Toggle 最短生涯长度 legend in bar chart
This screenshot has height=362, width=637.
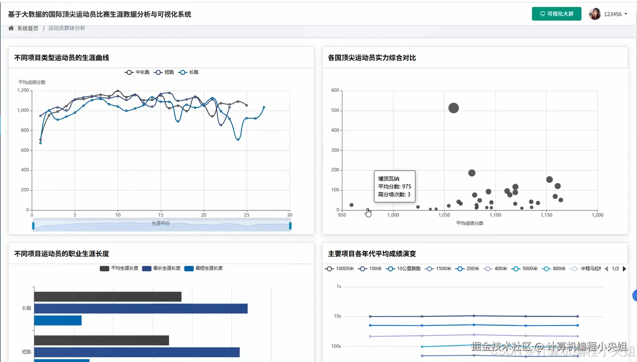coord(203,269)
